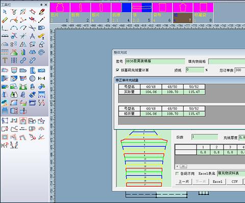Choose the broken chain unlink tool
Image resolution: width=245 pixels, height=203 pixels.
point(32,60)
